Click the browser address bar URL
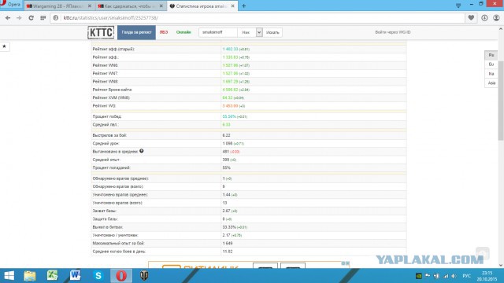This screenshot has width=504, height=283. click(x=110, y=18)
